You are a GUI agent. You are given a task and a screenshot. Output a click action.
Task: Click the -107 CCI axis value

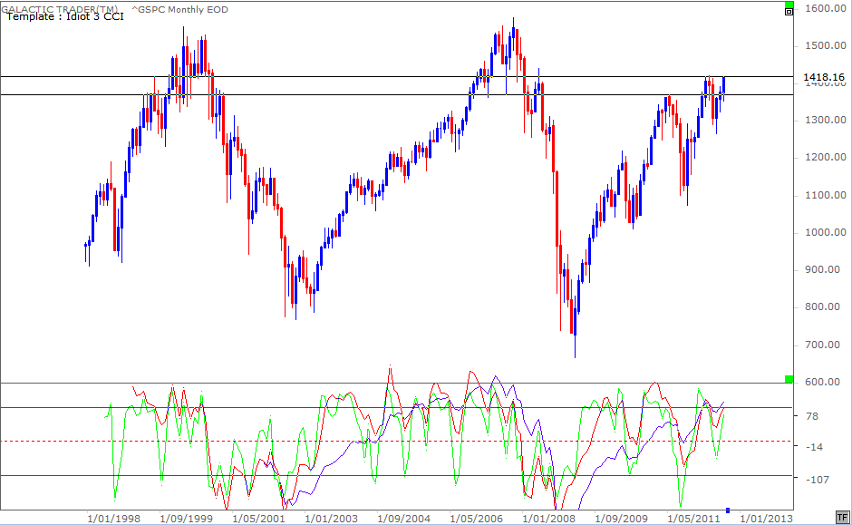pyautogui.click(x=818, y=480)
